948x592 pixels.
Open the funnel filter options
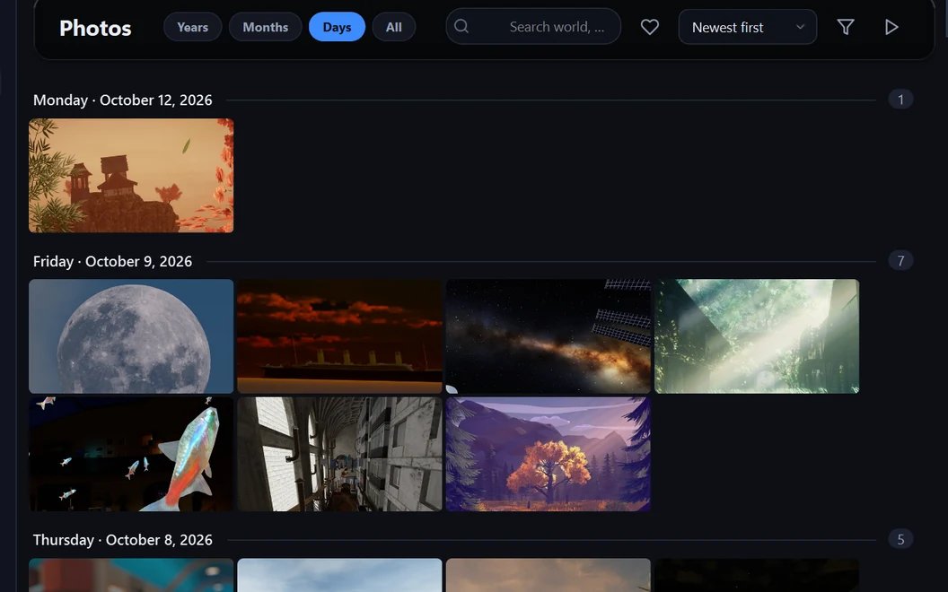coord(846,27)
